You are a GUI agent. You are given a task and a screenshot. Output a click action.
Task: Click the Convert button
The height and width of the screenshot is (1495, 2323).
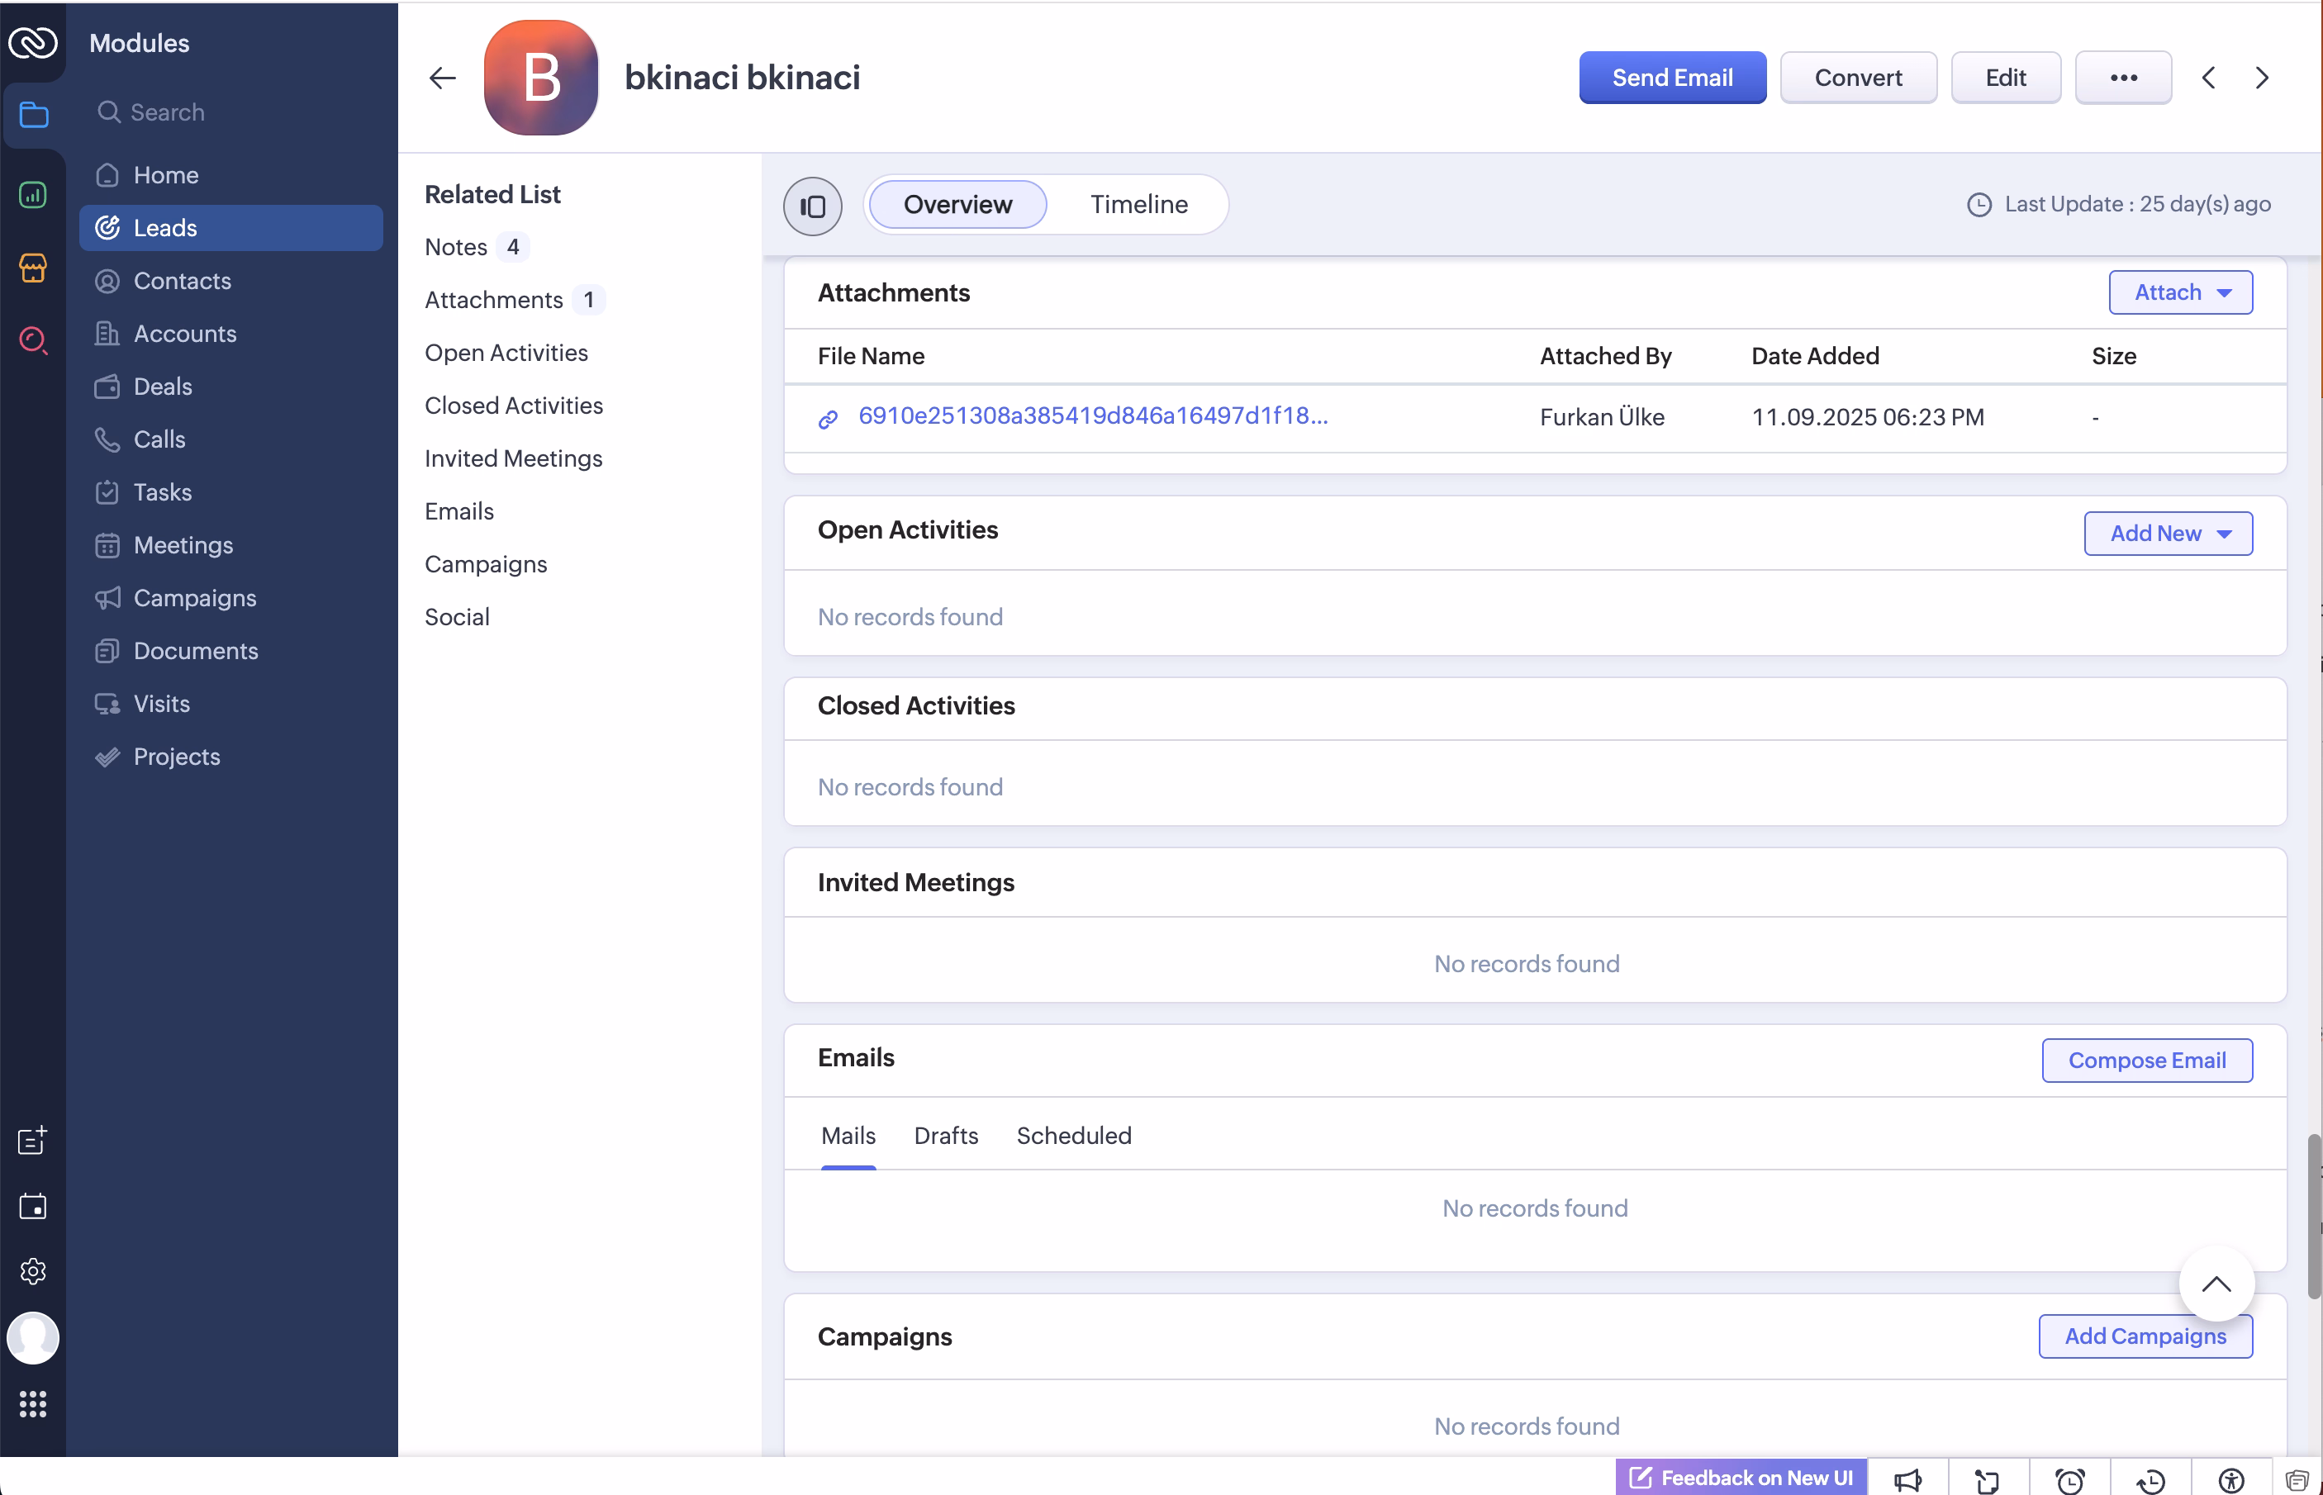(1858, 78)
